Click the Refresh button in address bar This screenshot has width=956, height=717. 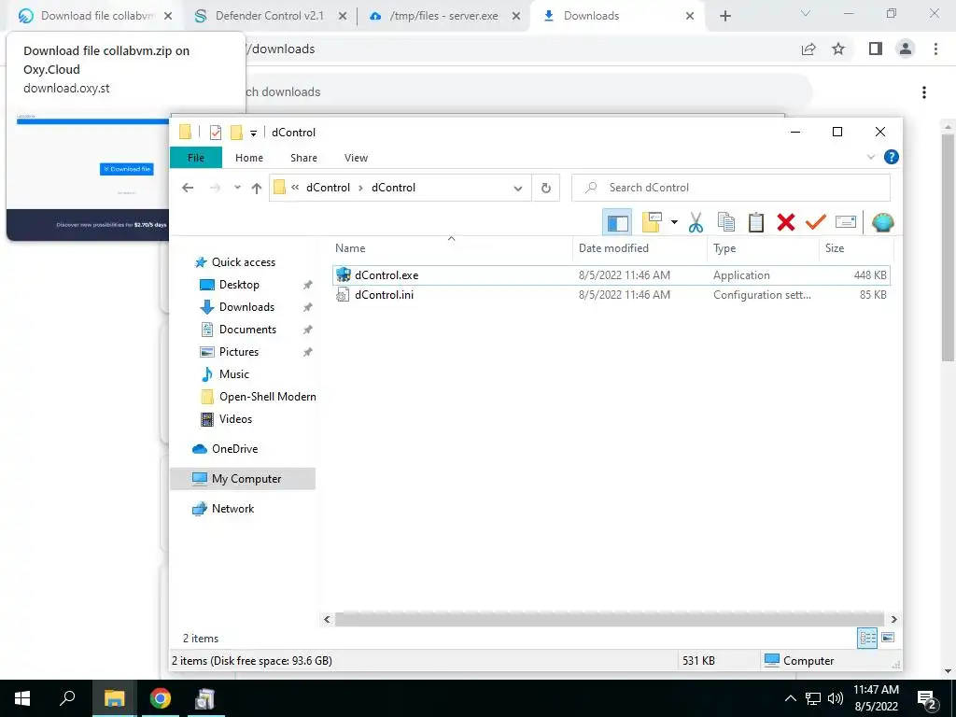(545, 188)
